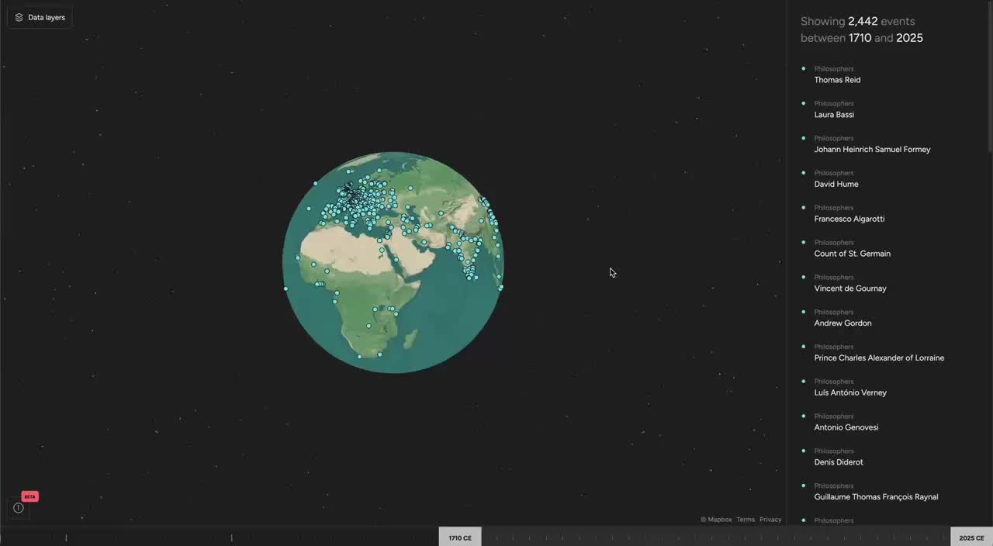Open the info icon below BETA badge
This screenshot has width=993, height=546.
coord(19,508)
